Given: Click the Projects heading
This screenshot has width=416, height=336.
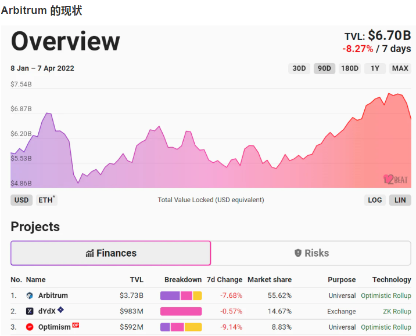Looking at the screenshot, I should (35, 227).
